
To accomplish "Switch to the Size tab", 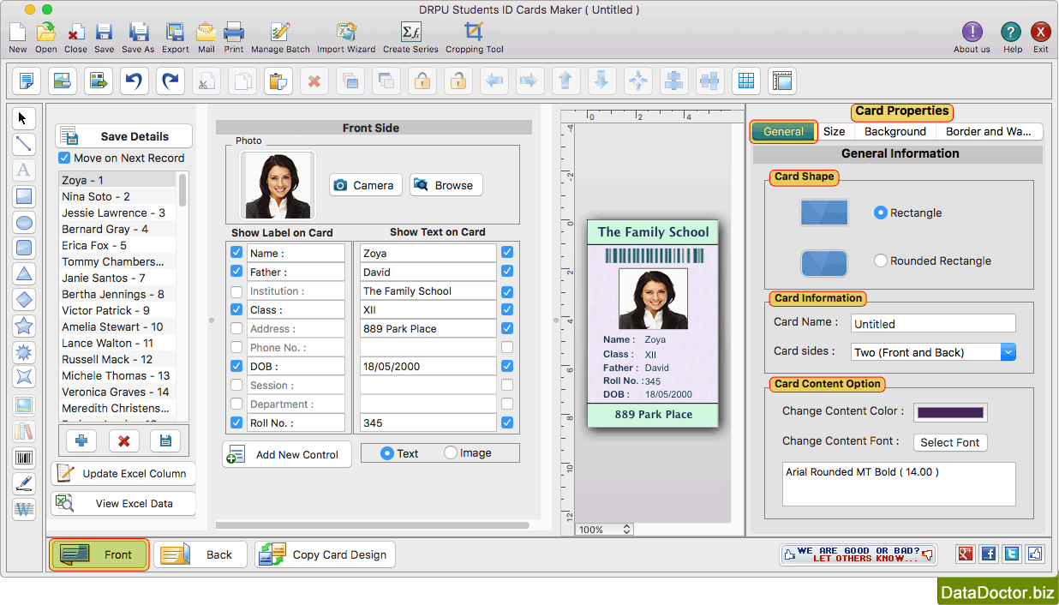I will [835, 131].
